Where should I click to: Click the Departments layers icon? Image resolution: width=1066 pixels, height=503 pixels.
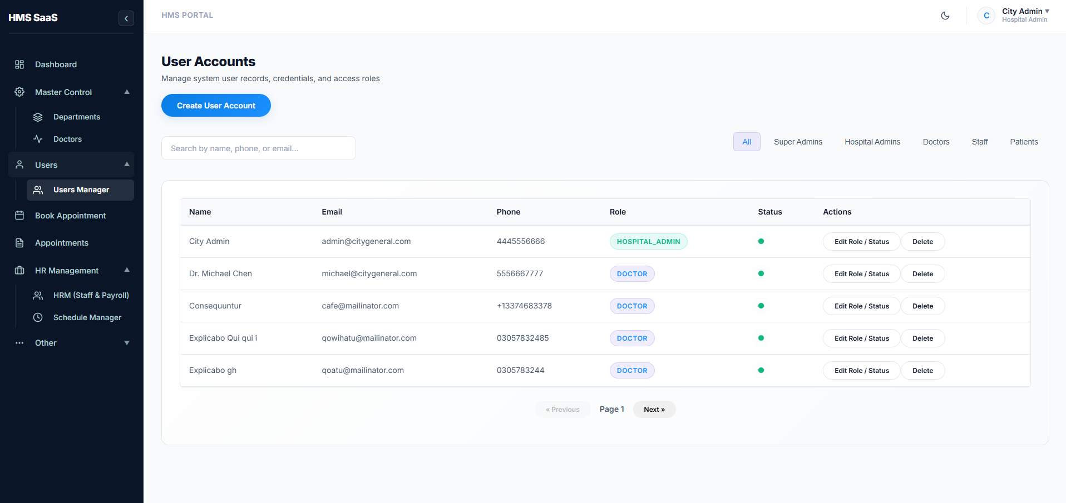click(38, 117)
